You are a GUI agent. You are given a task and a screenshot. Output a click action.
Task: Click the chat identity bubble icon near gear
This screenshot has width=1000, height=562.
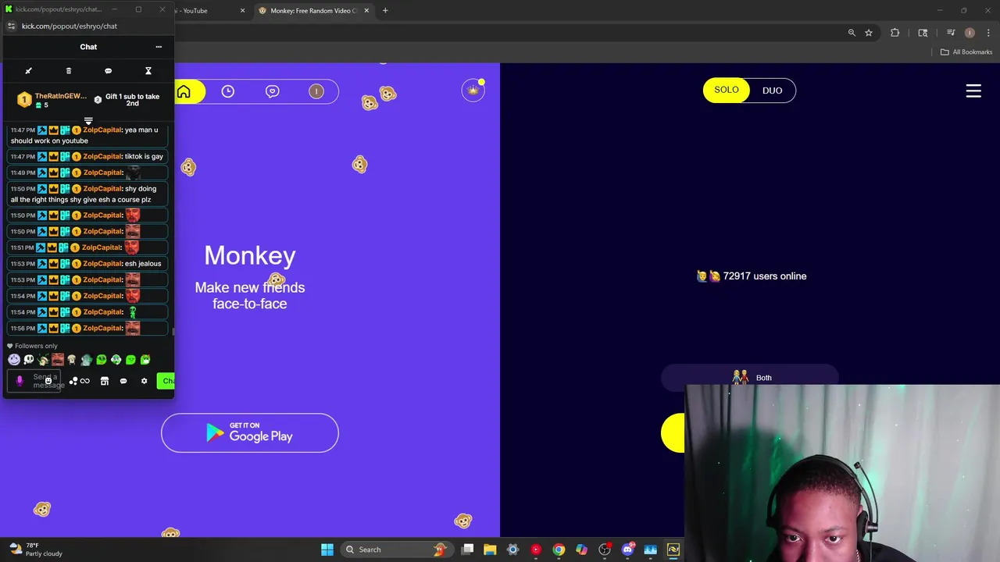tap(123, 381)
